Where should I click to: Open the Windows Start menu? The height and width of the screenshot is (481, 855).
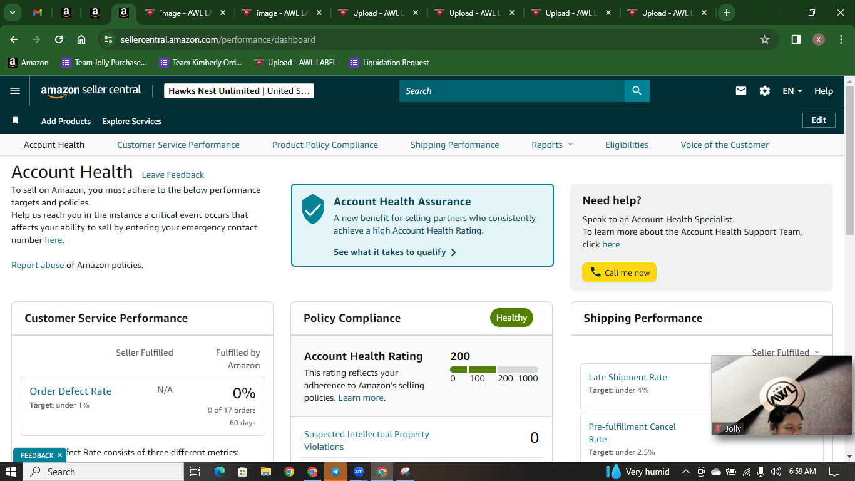(11, 472)
